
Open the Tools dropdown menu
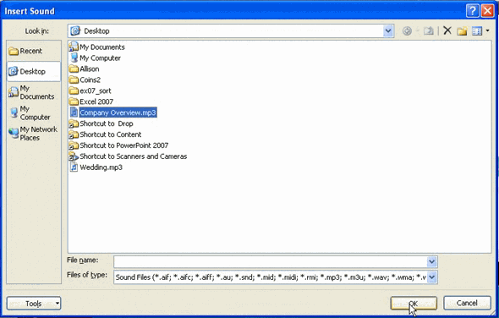pos(34,304)
